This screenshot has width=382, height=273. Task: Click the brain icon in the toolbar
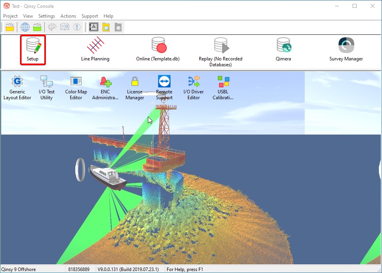tap(52, 27)
